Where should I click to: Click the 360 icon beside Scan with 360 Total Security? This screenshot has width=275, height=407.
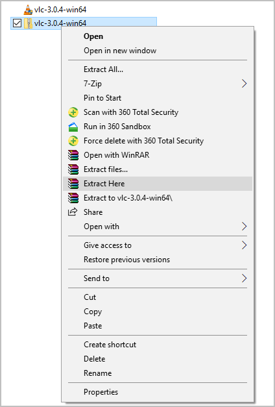coord(73,112)
